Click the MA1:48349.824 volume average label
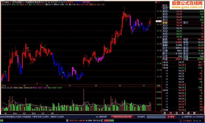This screenshot has height=123, width=205. pyautogui.click(x=26, y=88)
